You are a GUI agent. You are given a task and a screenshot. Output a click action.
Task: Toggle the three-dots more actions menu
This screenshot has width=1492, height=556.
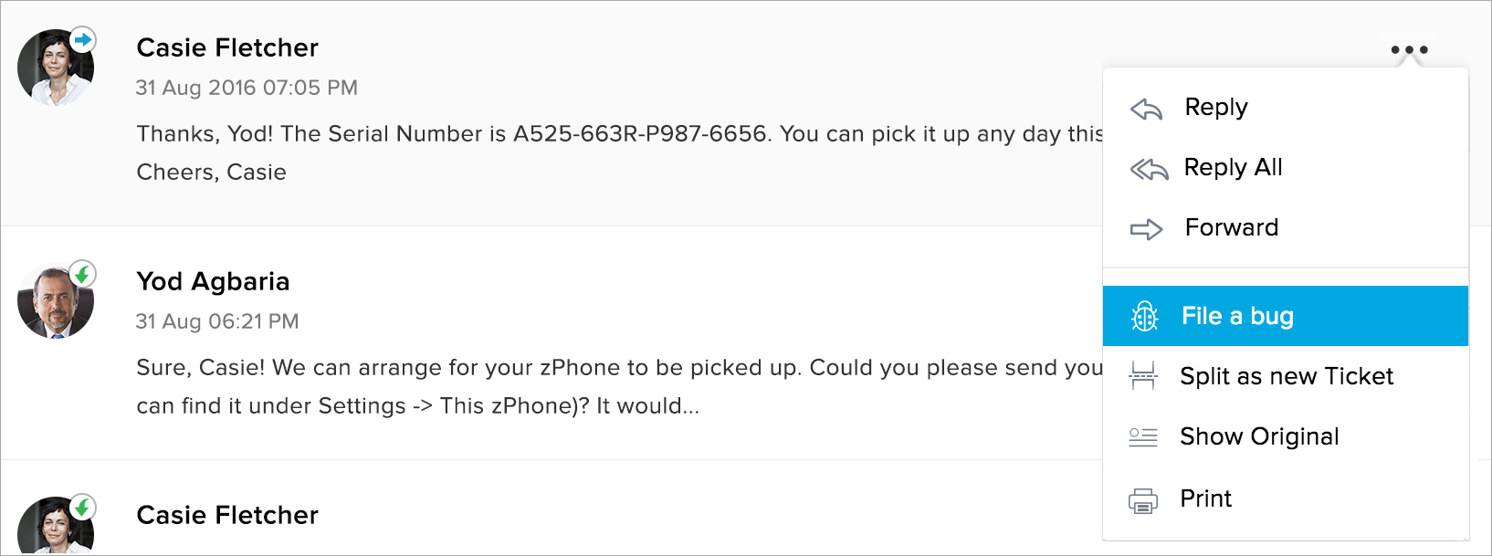pos(1409,50)
